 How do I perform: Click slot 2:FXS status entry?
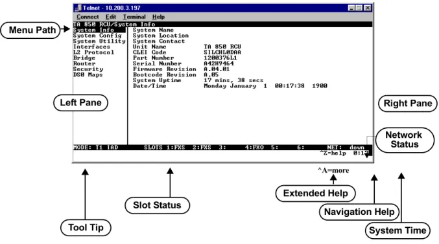tap(202, 148)
